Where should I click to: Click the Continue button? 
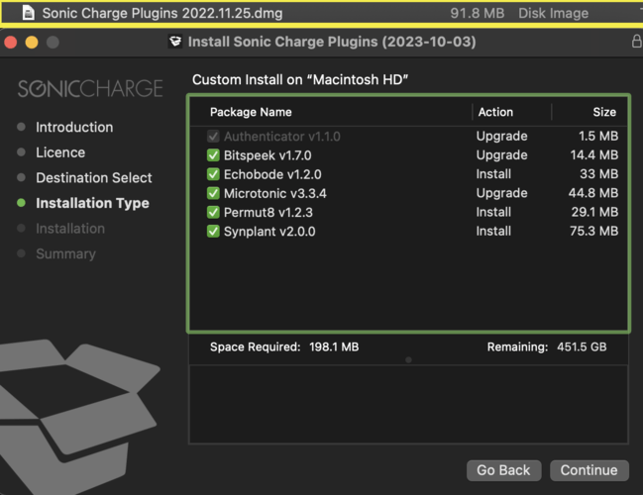pyautogui.click(x=589, y=470)
